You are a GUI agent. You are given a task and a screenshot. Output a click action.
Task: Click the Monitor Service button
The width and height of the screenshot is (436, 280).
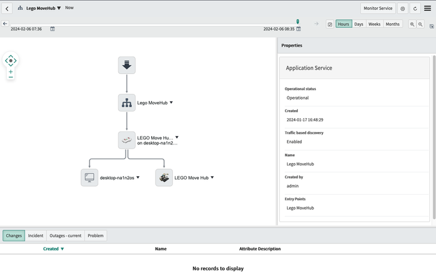[x=378, y=8]
